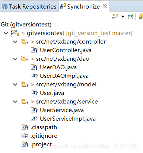This screenshot has width=143, height=153.
Task: Click the yellow arrow icon in the toolbar
Action: (141, 16)
